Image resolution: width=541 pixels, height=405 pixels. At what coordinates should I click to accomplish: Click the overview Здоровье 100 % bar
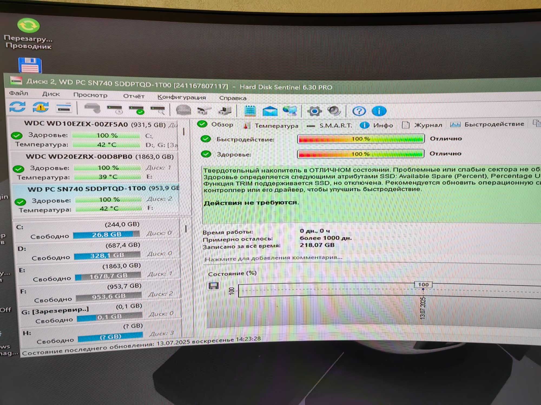[361, 154]
